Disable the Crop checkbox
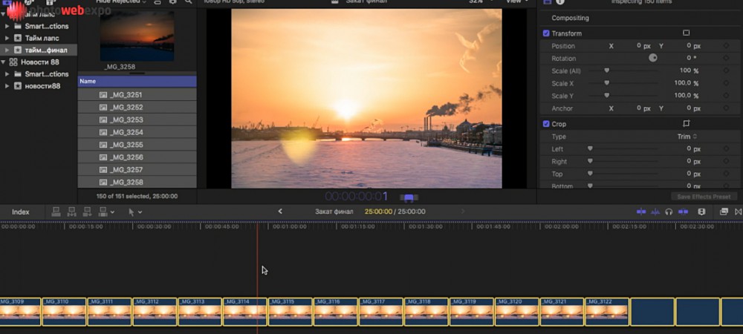743x334 pixels. click(x=546, y=124)
